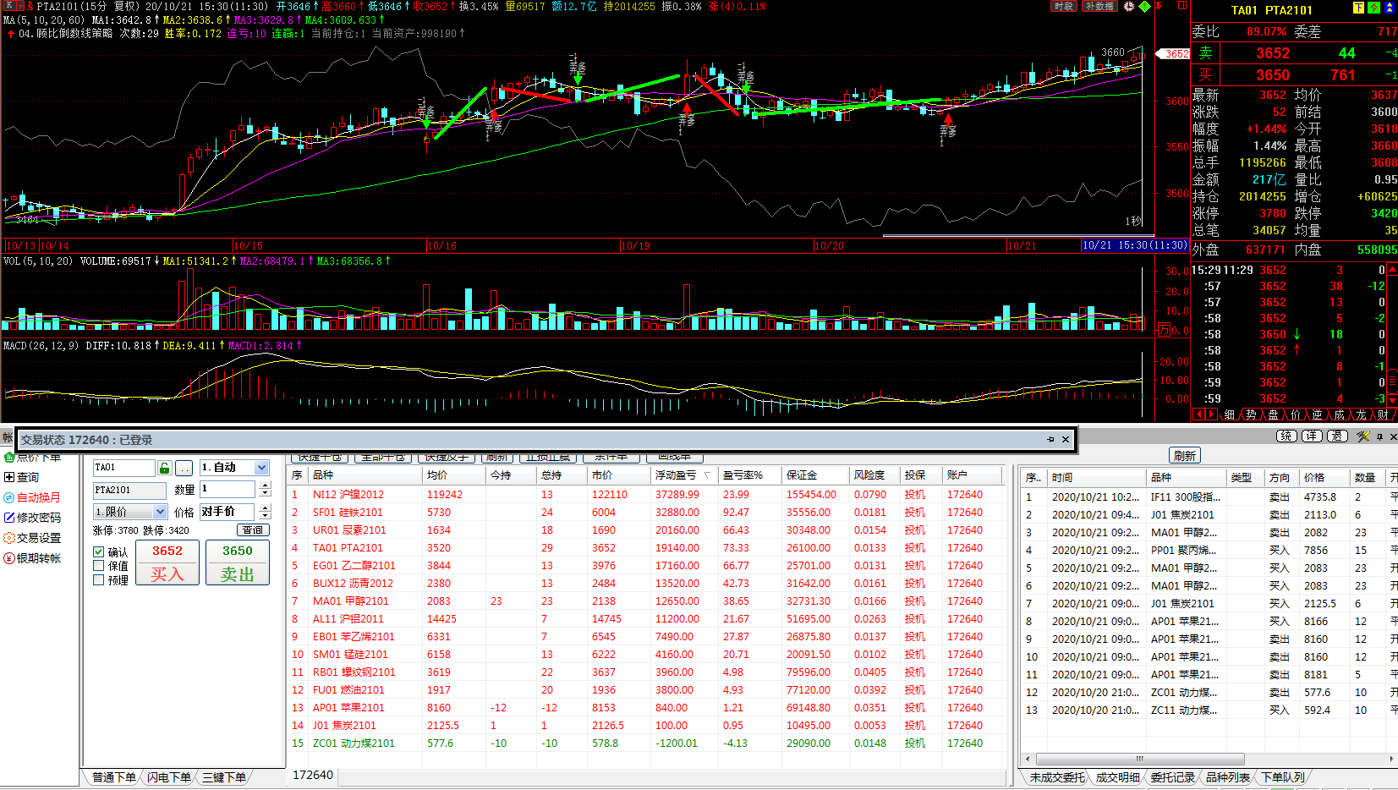Select the 龙 quote tab

coord(1361,414)
